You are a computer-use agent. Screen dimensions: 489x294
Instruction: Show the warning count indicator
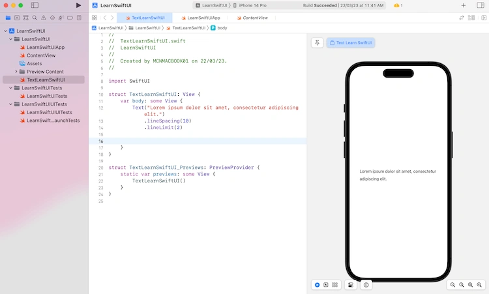pyautogui.click(x=398, y=5)
